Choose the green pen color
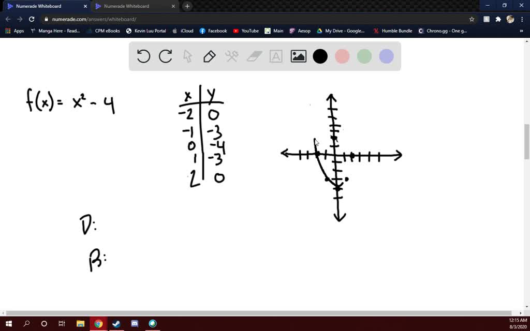The image size is (530, 331). [364, 56]
